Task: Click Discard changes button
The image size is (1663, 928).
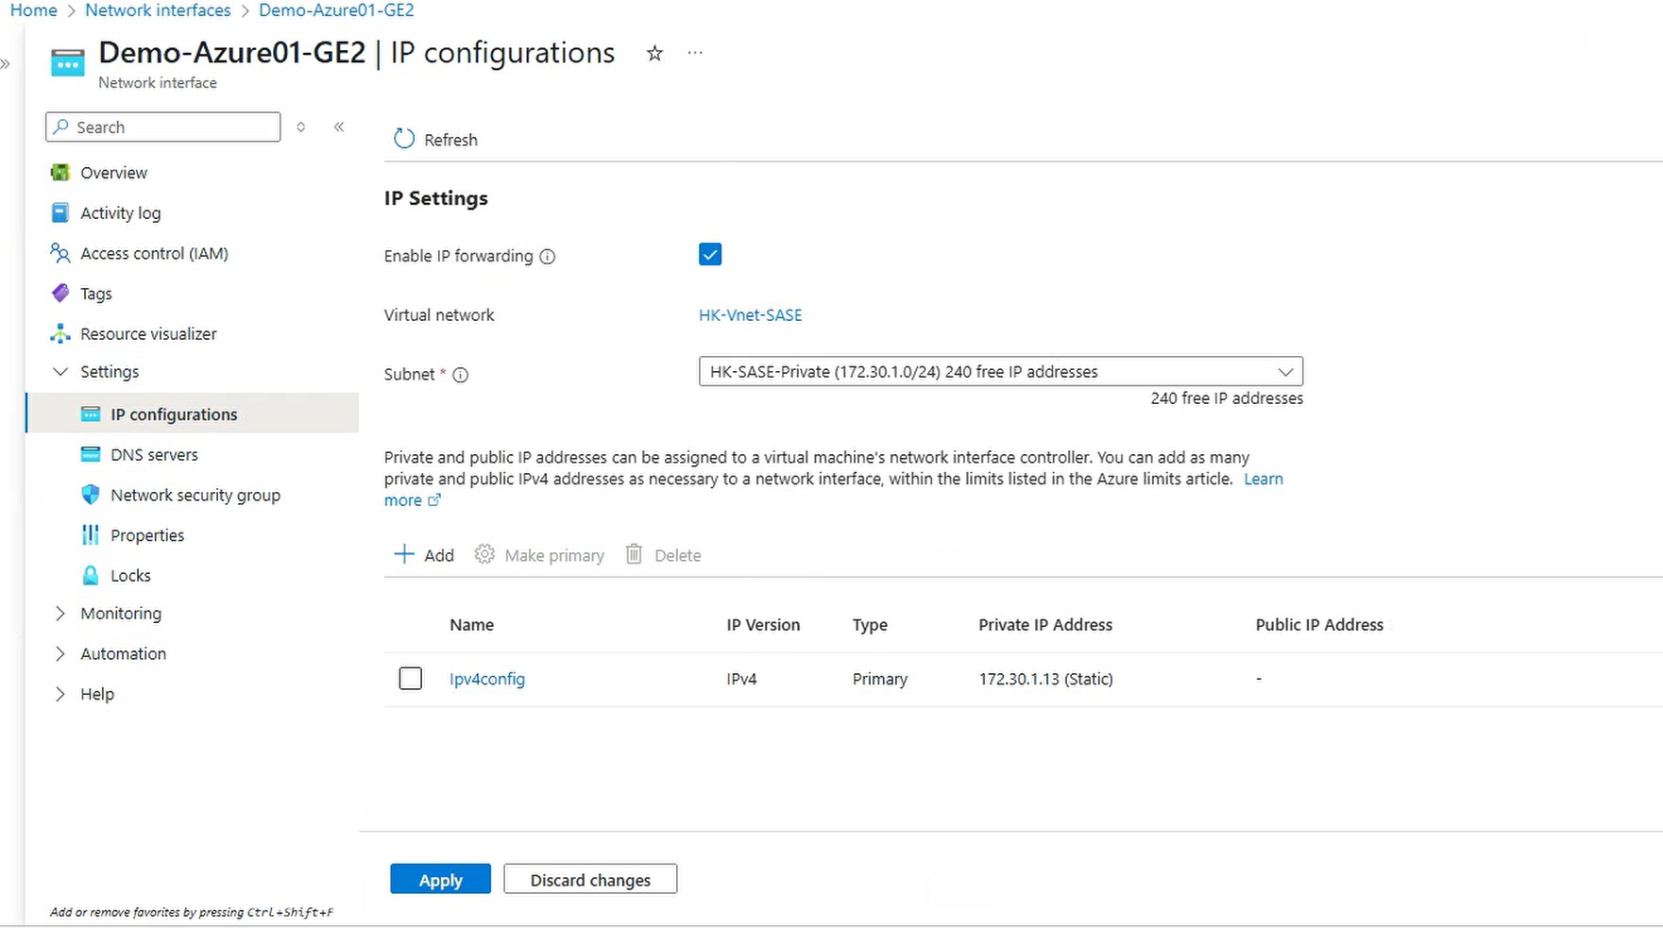Action: click(590, 879)
